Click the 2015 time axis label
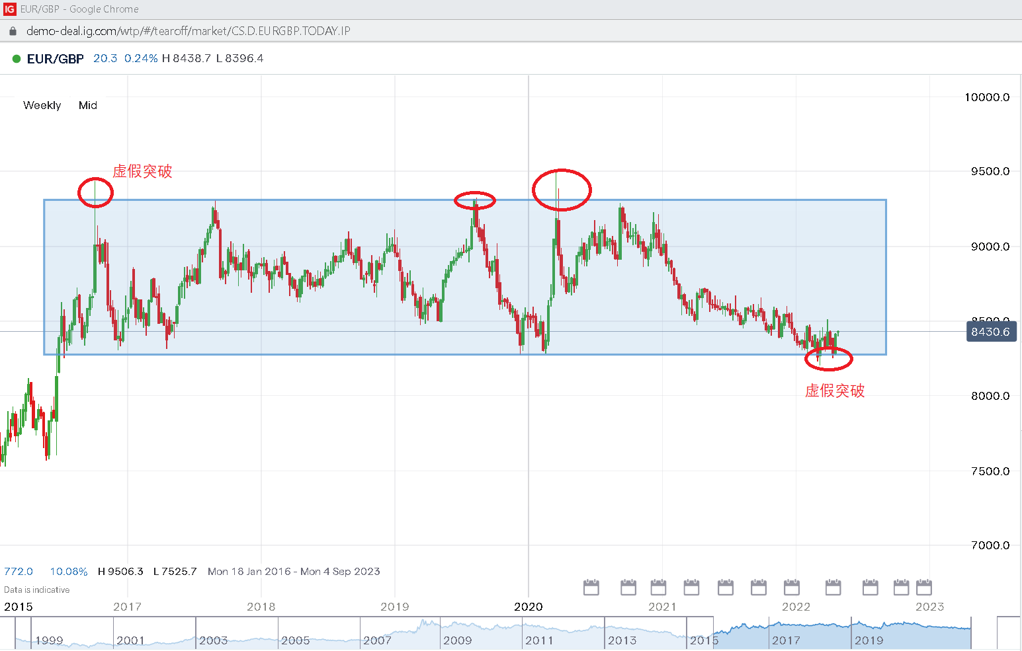This screenshot has height=651, width=1022. [18, 607]
